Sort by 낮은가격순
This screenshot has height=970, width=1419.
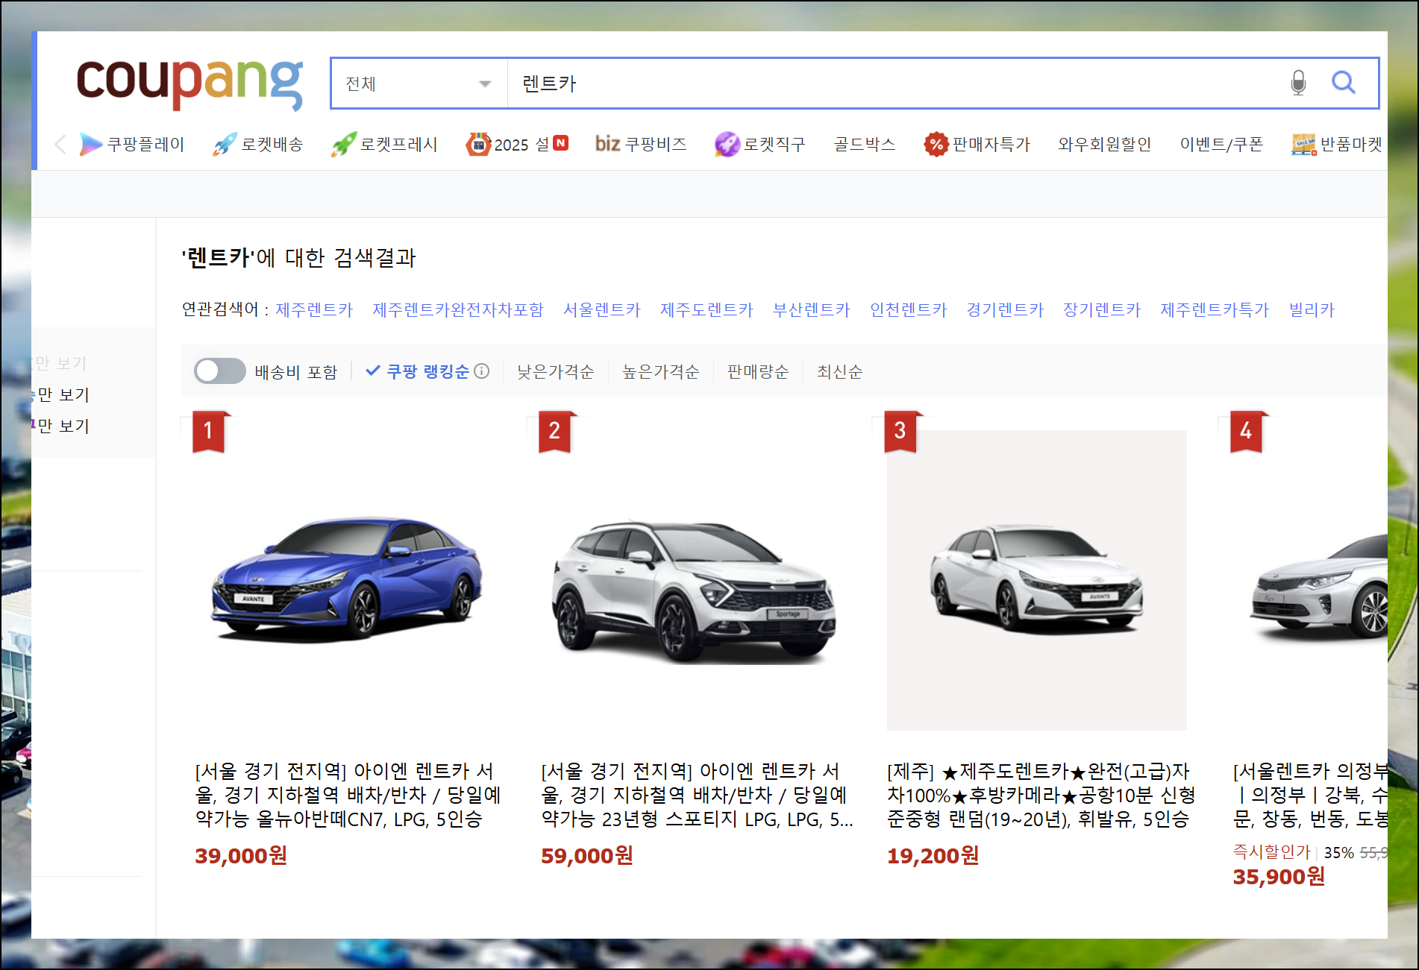click(556, 371)
